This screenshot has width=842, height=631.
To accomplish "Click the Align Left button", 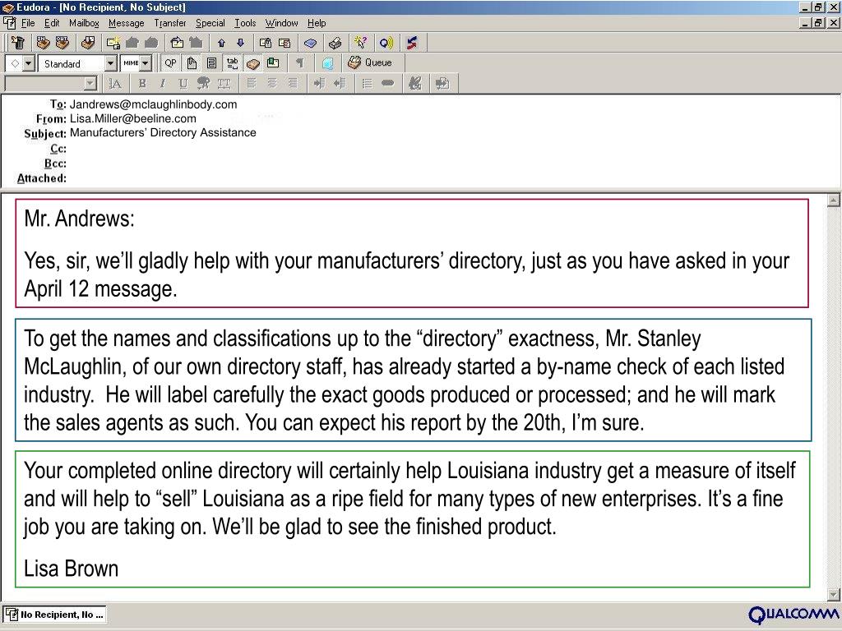I will click(252, 83).
